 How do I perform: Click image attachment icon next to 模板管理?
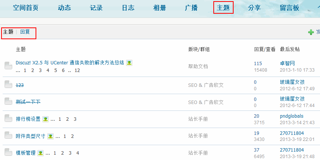point(41,153)
